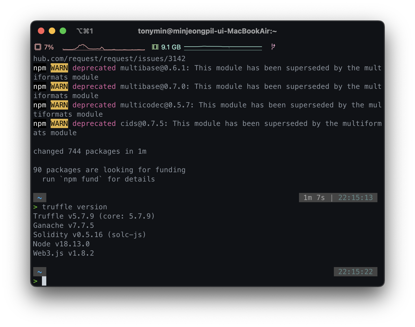Click the green prompt arrow before truffle version
The height and width of the screenshot is (327, 415).
coord(35,207)
